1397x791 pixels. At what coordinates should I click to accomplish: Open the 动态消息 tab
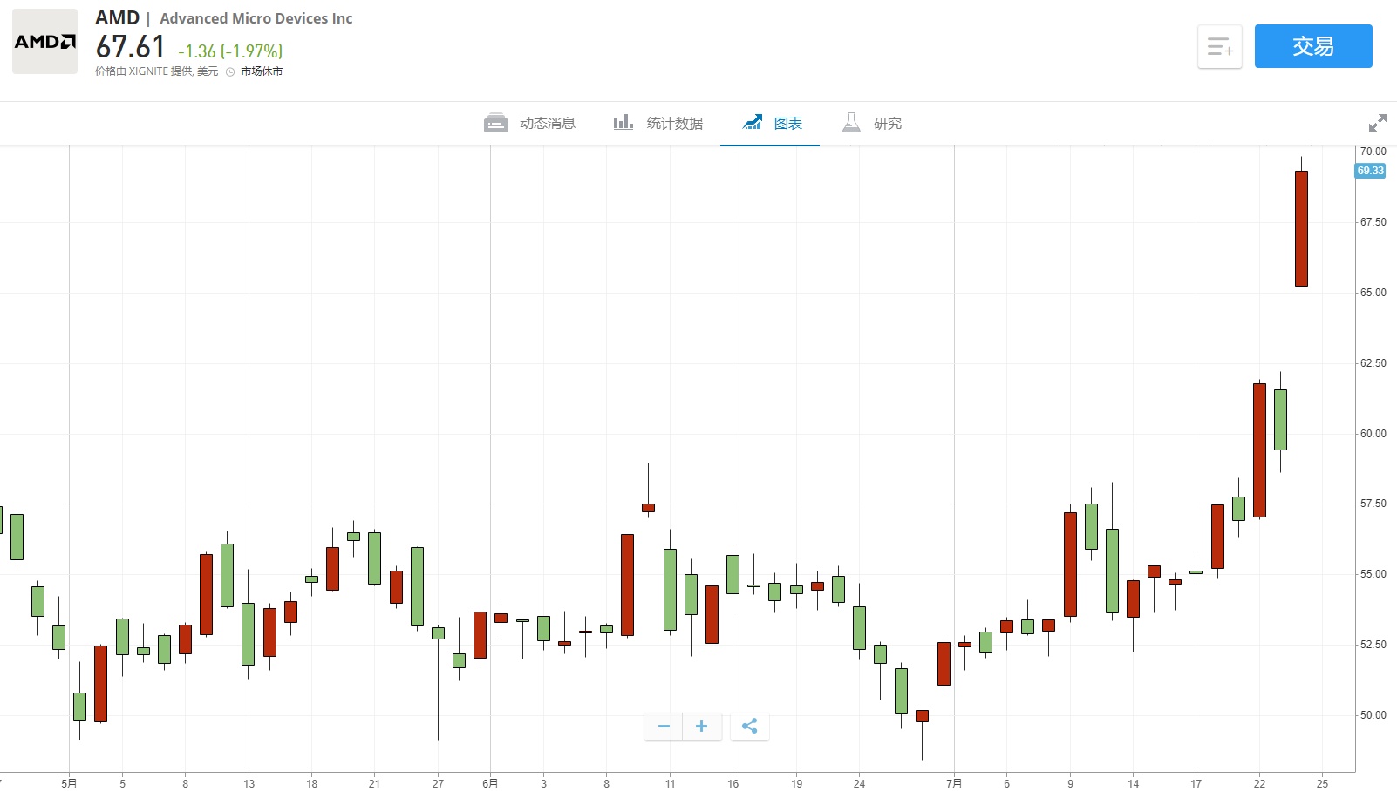[547, 124]
